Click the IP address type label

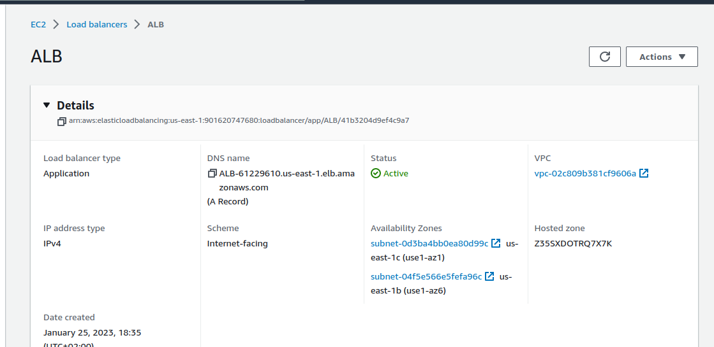pos(74,229)
